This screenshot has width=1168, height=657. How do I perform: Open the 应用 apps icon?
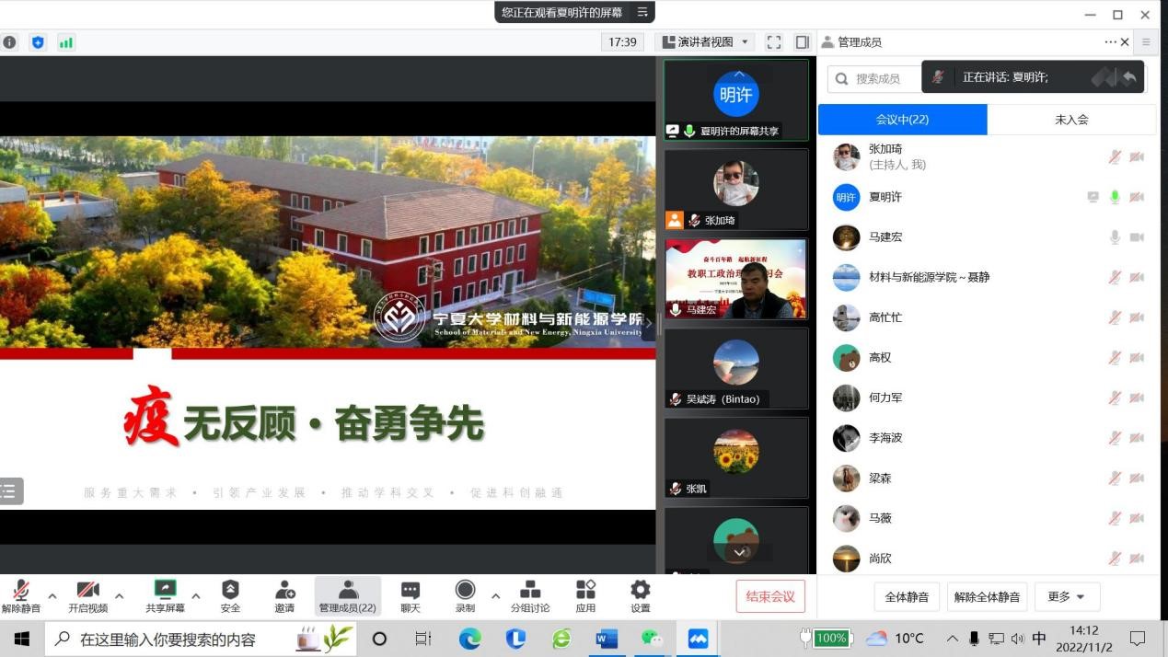coord(585,590)
